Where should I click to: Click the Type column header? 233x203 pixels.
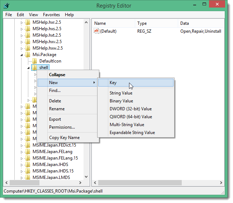point(157,23)
